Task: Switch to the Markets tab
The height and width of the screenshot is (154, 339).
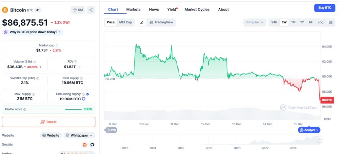Action: pyautogui.click(x=133, y=10)
